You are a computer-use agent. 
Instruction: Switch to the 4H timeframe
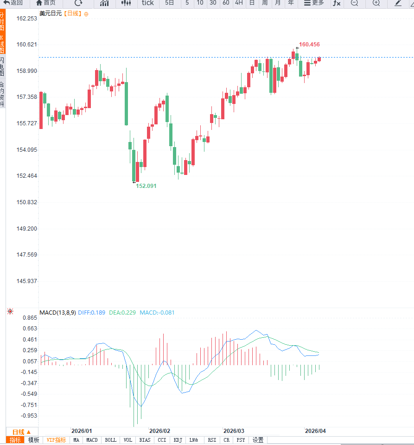pyautogui.click(x=238, y=3)
